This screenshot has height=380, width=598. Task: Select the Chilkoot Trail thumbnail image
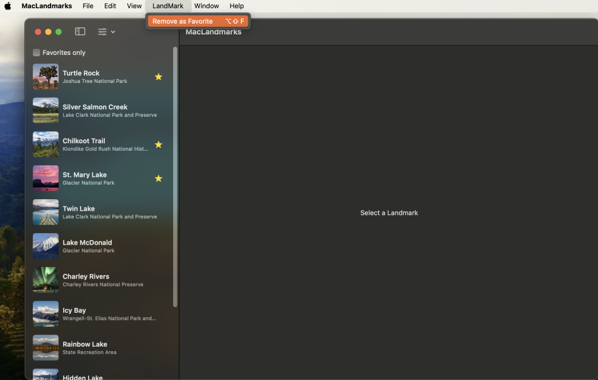[x=46, y=144]
